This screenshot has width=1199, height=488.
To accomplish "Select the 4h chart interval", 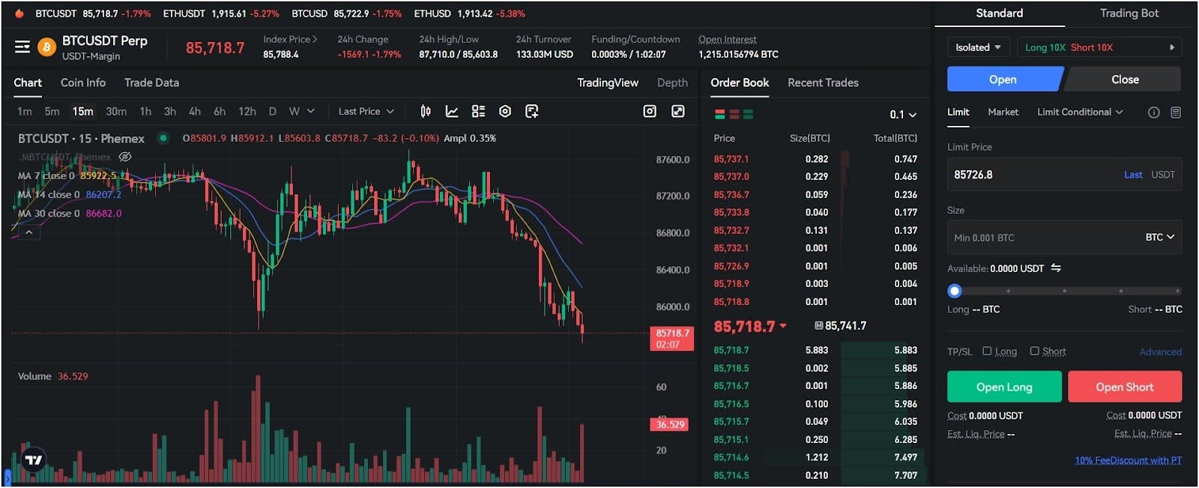I will click(195, 111).
